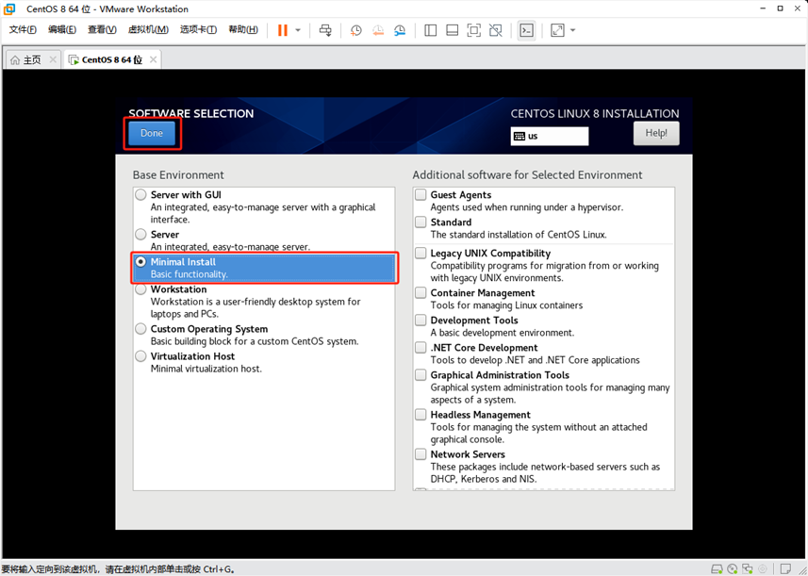Open the 编辑(E) menu
Viewport: 808px width, 576px height.
coord(62,30)
